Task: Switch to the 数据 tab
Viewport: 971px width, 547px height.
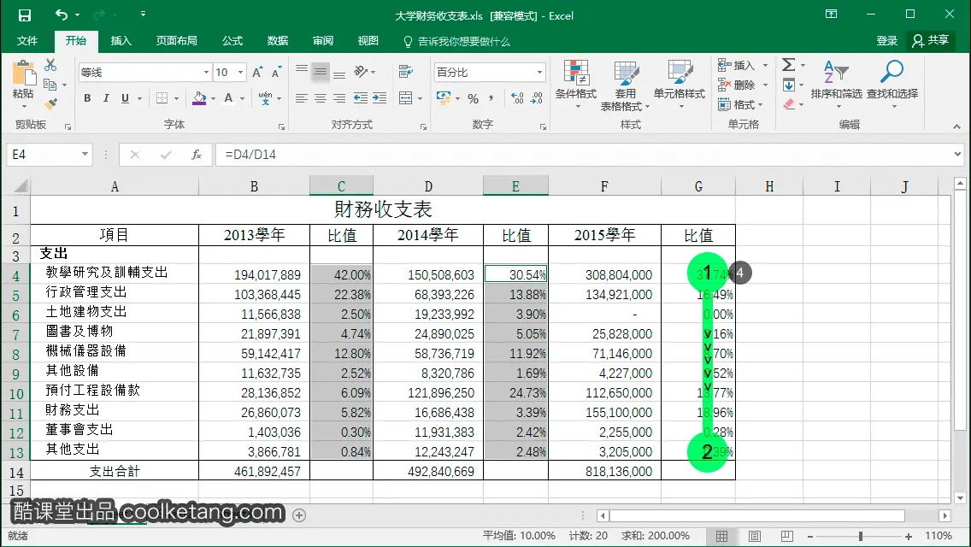Action: pyautogui.click(x=278, y=41)
